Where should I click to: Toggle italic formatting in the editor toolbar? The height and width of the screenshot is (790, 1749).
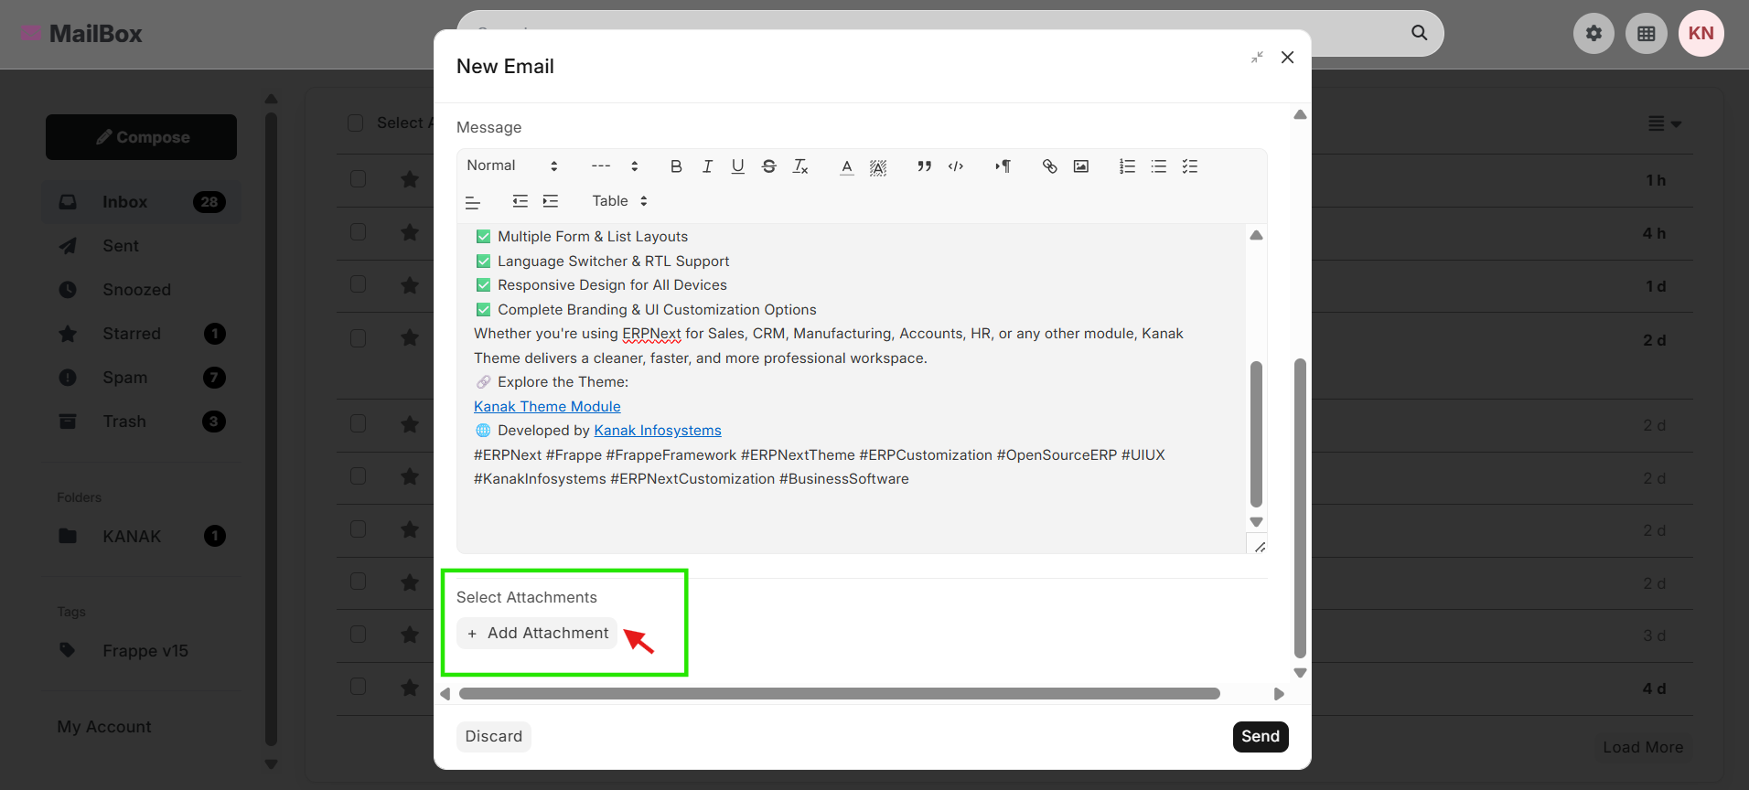tap(707, 166)
